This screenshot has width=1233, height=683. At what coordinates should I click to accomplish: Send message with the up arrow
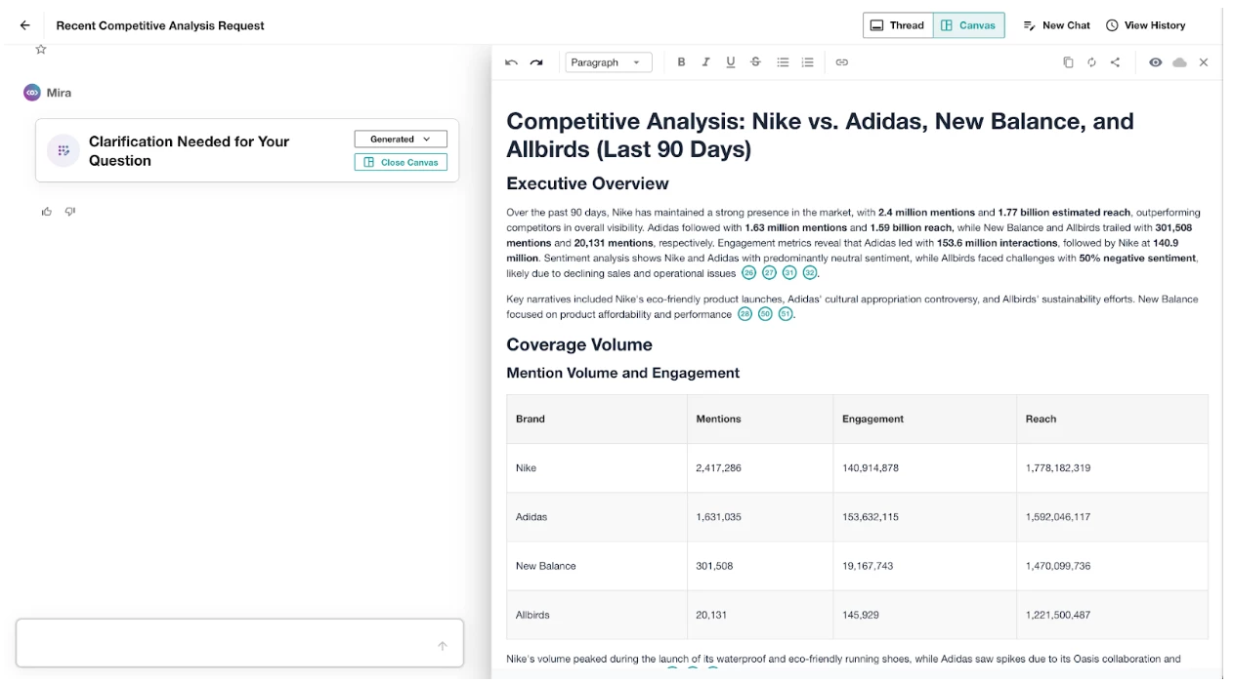(443, 646)
